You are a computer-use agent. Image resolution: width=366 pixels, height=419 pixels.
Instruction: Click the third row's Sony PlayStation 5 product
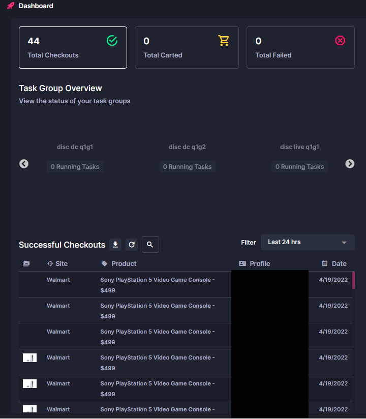158,337
